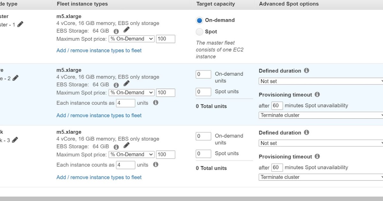Add instance types to the Master fleet
This screenshot has height=201, width=383.
(x=99, y=50)
